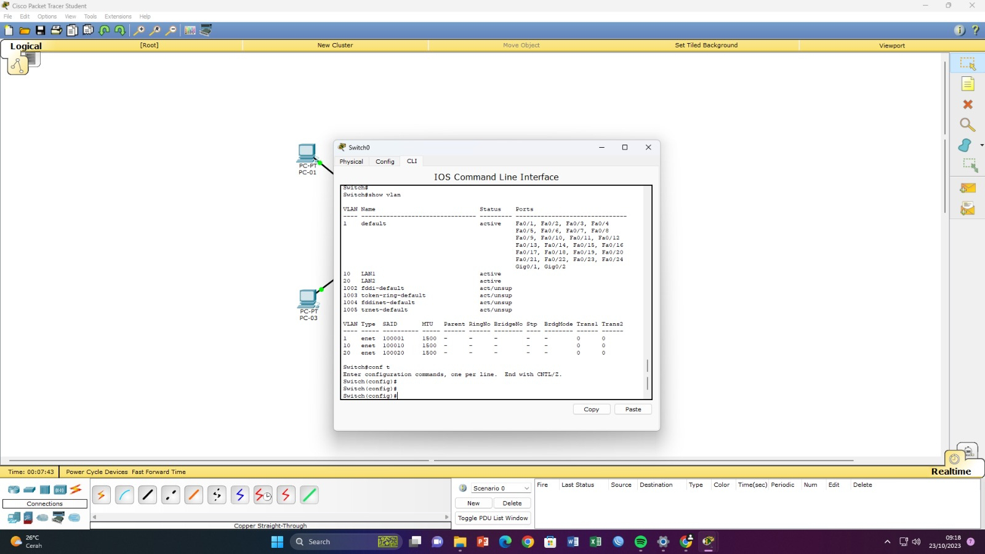The height and width of the screenshot is (554, 985).
Task: Open file using the folder icon
Action: [25, 30]
